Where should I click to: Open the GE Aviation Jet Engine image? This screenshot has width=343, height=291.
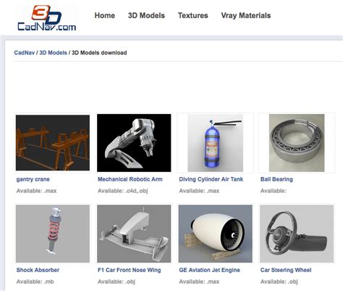(x=216, y=234)
